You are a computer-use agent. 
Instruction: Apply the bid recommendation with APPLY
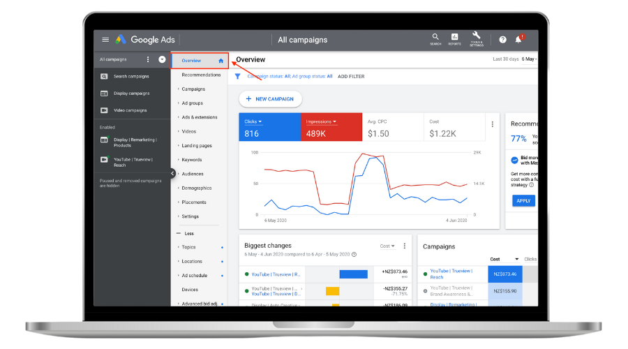tap(523, 201)
